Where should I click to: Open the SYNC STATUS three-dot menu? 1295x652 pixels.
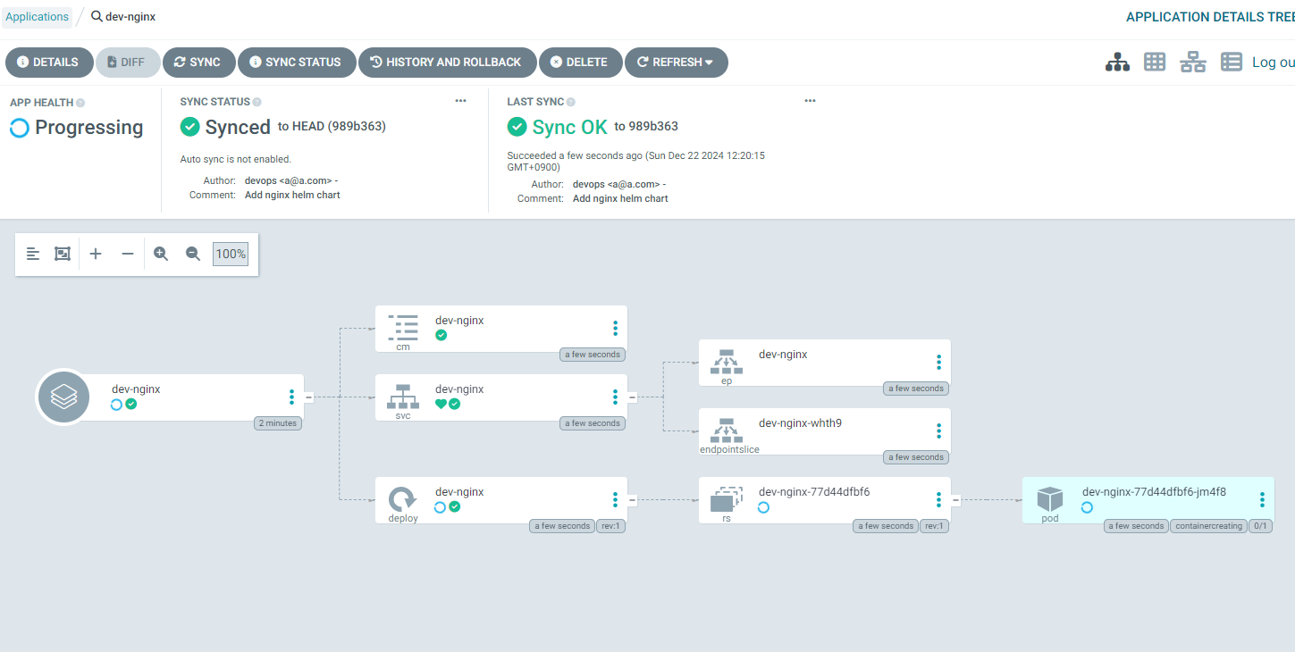pos(460,101)
